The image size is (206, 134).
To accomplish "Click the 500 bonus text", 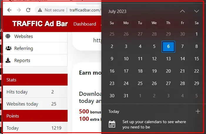I will coord(90,112).
